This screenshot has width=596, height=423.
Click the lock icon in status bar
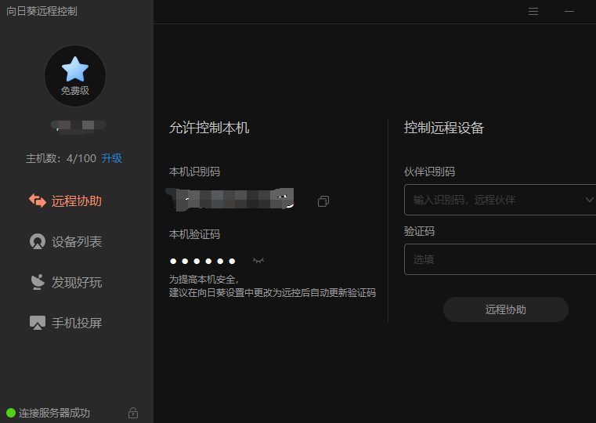coord(133,413)
